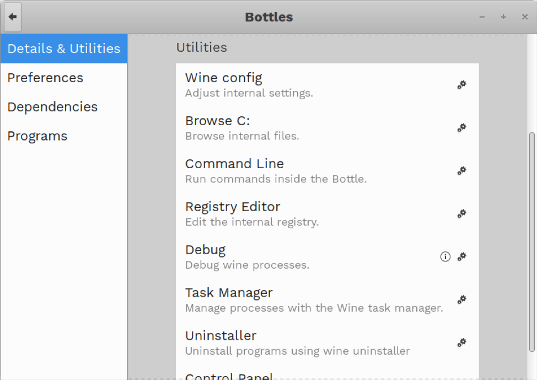
Task: Start Uninstaller with its gear icon
Action: 461,342
